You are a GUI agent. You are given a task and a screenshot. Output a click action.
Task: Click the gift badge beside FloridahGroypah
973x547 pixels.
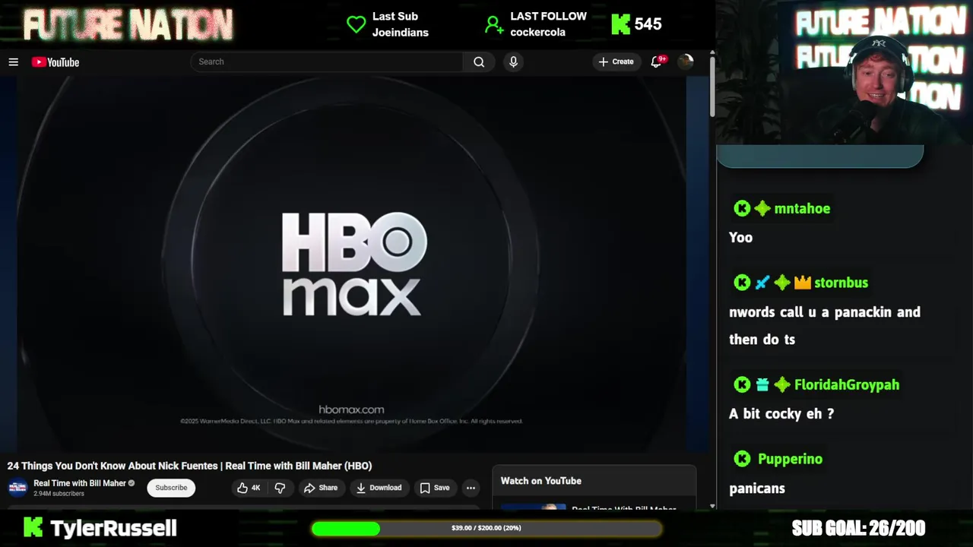coord(762,384)
